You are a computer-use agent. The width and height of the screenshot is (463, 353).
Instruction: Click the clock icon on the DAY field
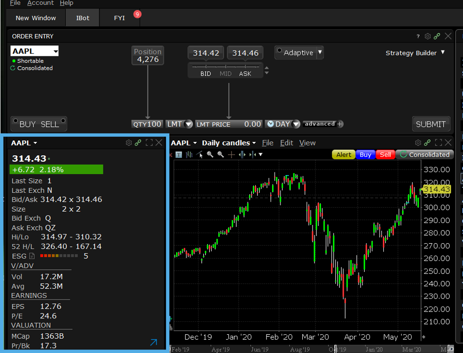pos(271,124)
